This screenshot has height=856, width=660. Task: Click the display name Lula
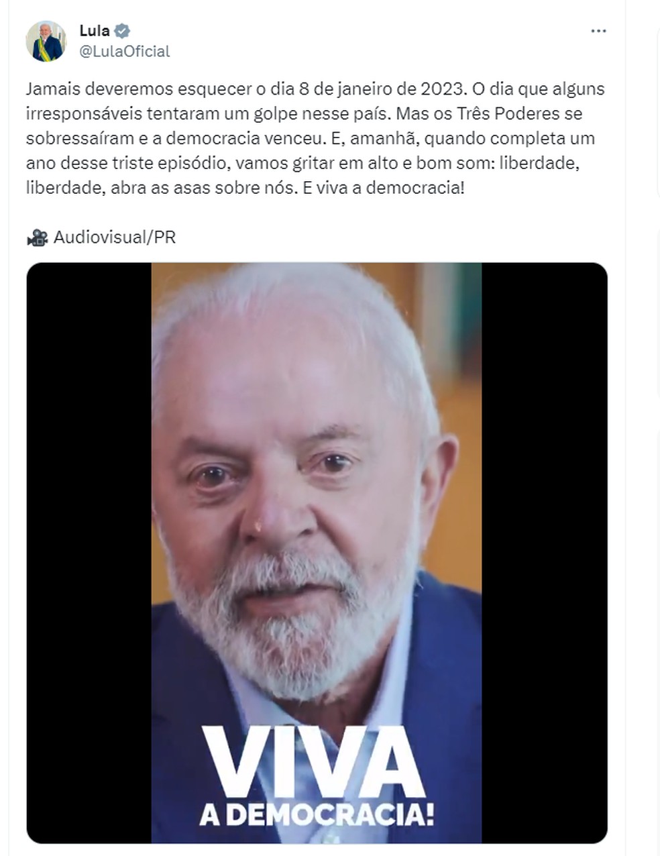pos(95,31)
